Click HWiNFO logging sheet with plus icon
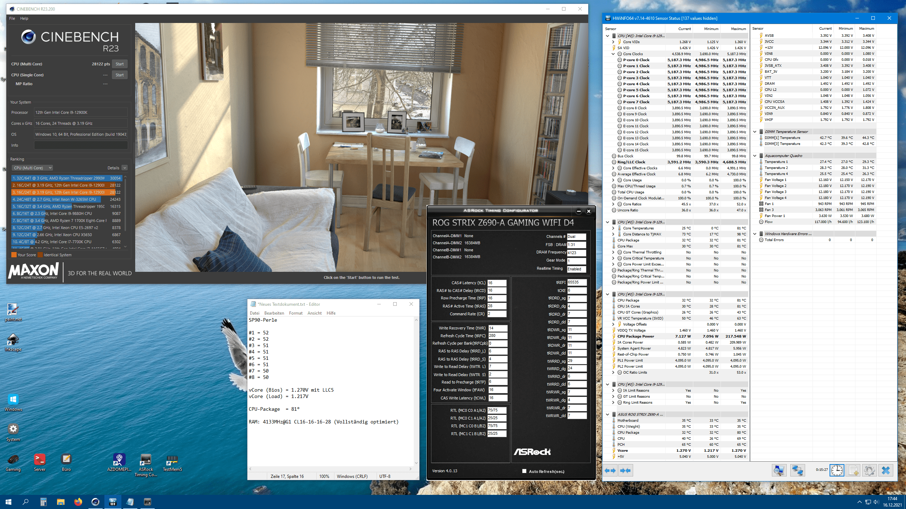This screenshot has height=509, width=906. (853, 470)
